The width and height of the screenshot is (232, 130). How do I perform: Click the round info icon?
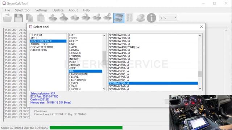(x=152, y=18)
